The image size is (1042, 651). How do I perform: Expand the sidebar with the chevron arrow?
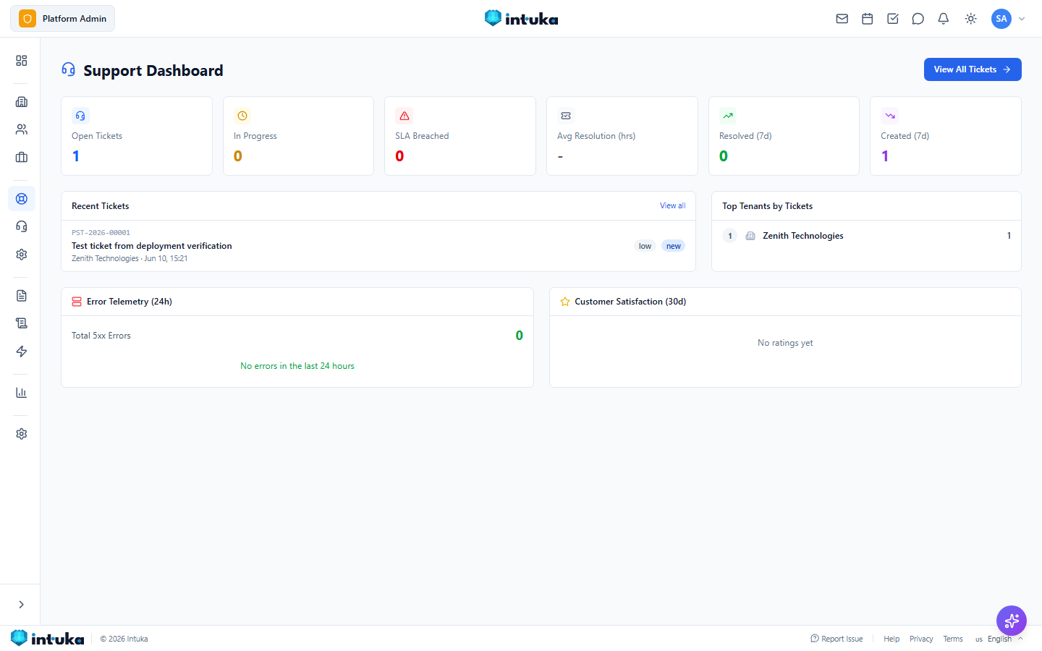pyautogui.click(x=21, y=605)
